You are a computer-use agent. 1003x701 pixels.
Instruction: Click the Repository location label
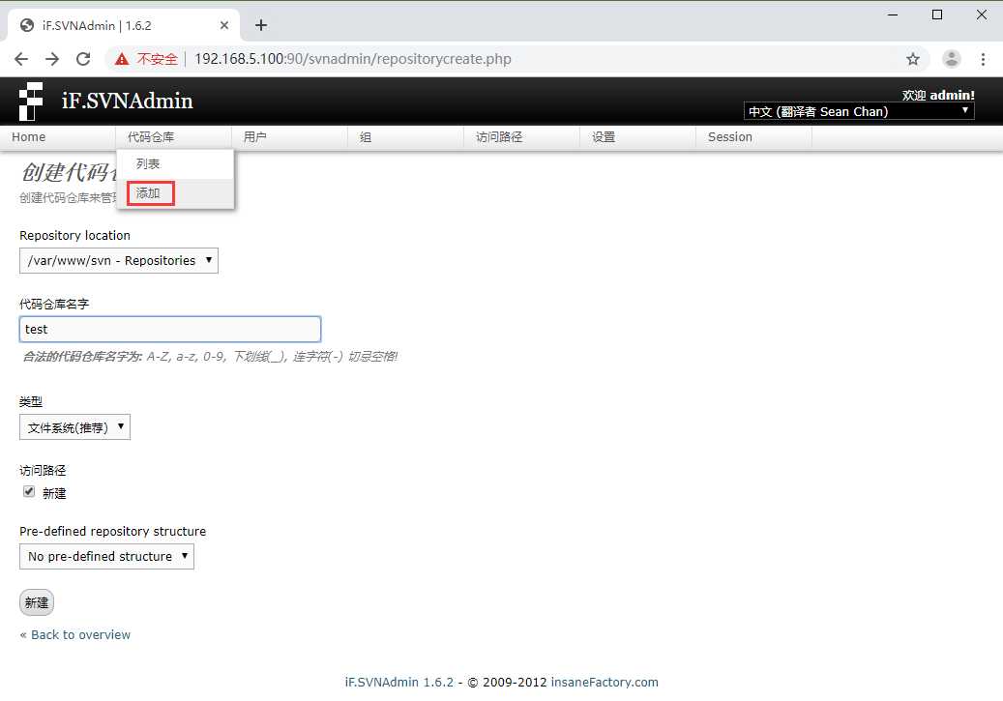(x=74, y=235)
